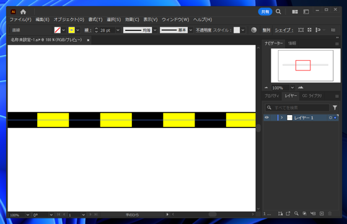Screen dimensions: 347x224
Task: Open the workspace switcher icon
Action: pyautogui.click(x=306, y=12)
